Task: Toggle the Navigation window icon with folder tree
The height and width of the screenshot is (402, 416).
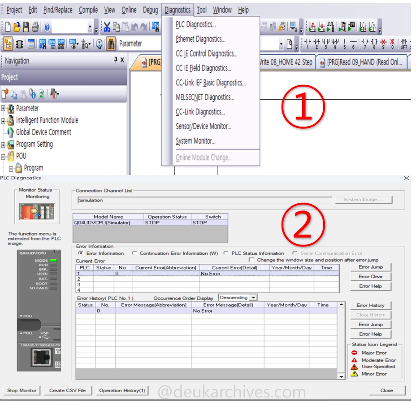Action: pos(8,44)
